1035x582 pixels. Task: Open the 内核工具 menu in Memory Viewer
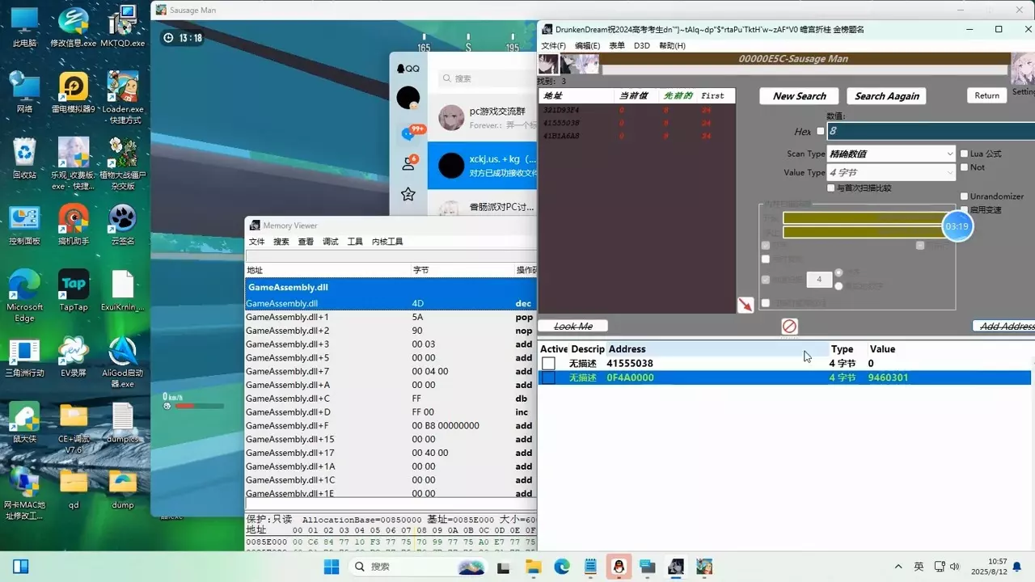(x=387, y=242)
